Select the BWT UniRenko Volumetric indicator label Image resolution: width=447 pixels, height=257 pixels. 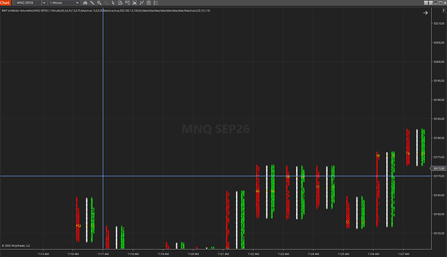[x=106, y=10]
